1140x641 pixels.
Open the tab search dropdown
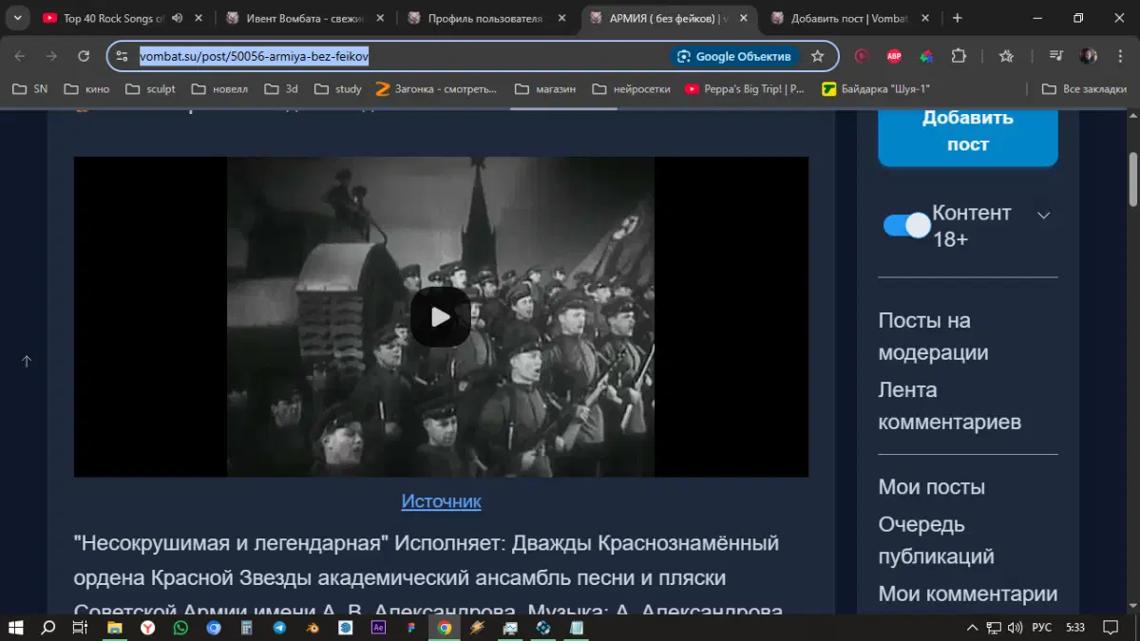[x=17, y=18]
